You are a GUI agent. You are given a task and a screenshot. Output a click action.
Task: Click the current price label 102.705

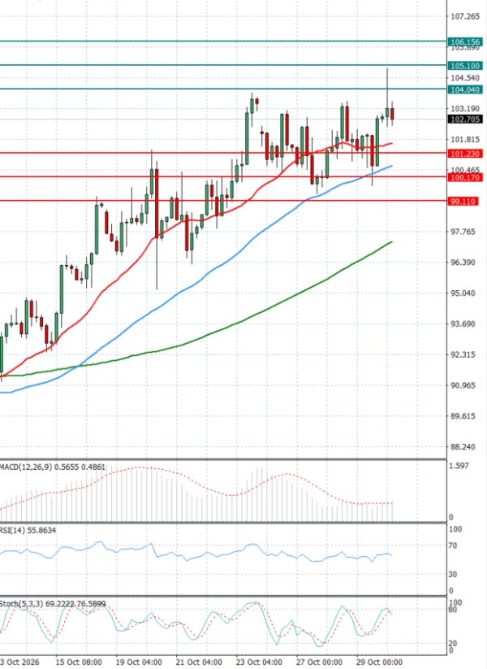coord(465,119)
